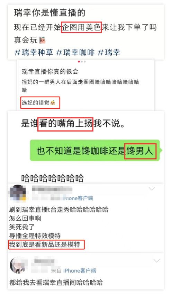Image resolution: width=171 pixels, height=294 pixels.
Task: Open the note titled 瑞幸直播你真的很会
Action: pyautogui.click(x=50, y=71)
